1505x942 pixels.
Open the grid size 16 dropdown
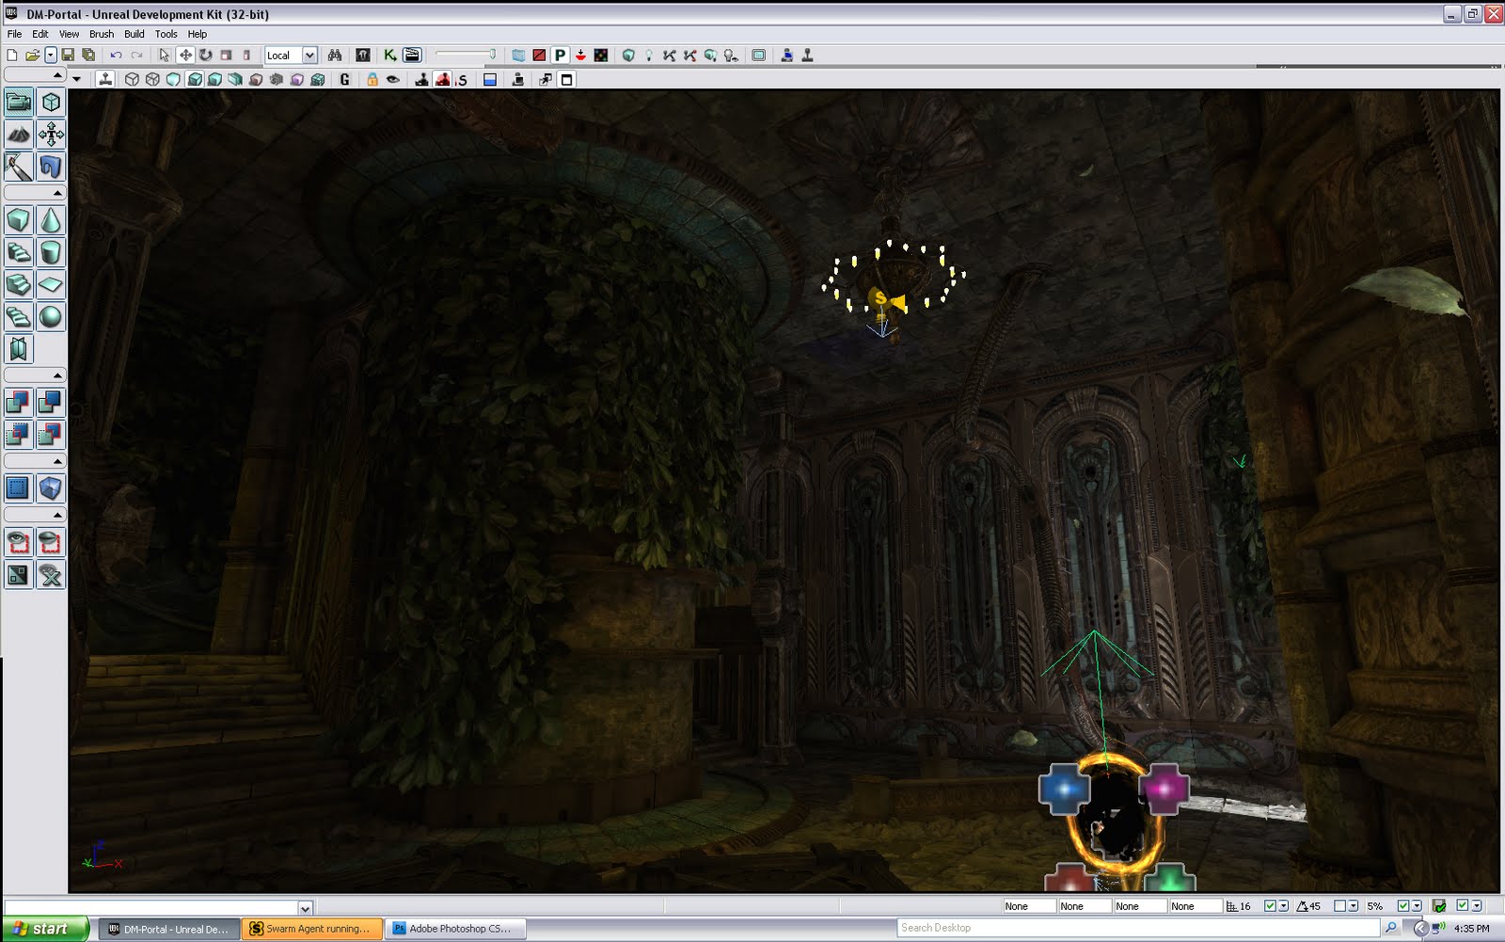(x=1284, y=906)
